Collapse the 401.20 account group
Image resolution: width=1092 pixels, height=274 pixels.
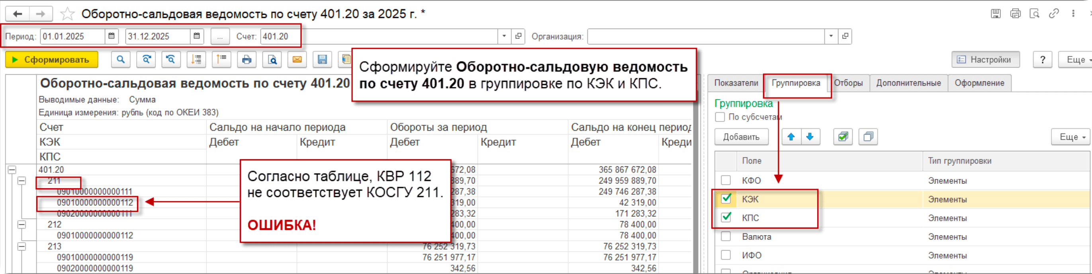(12, 170)
